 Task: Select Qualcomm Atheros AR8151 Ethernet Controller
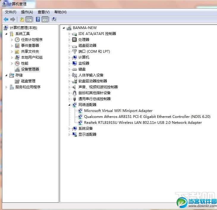pyautogui.click(x=147, y=117)
